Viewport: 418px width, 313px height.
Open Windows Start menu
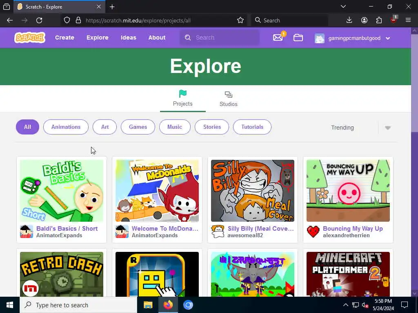point(10,305)
